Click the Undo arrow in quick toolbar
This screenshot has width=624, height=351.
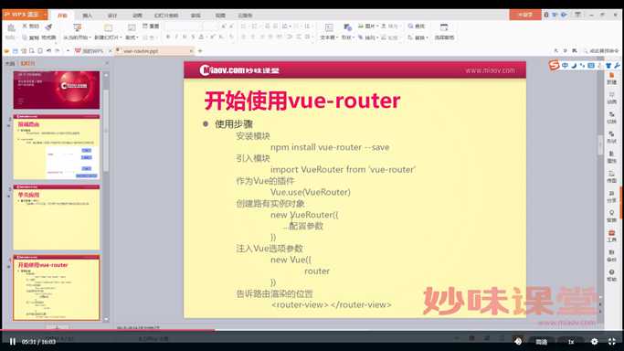pos(48,51)
